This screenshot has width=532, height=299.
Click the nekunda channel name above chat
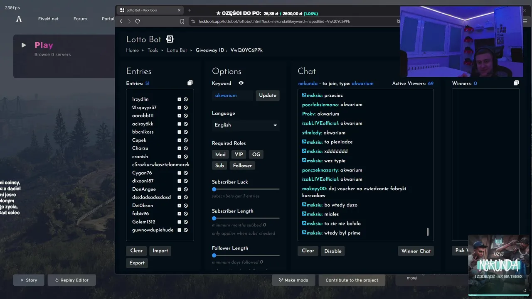pyautogui.click(x=308, y=83)
